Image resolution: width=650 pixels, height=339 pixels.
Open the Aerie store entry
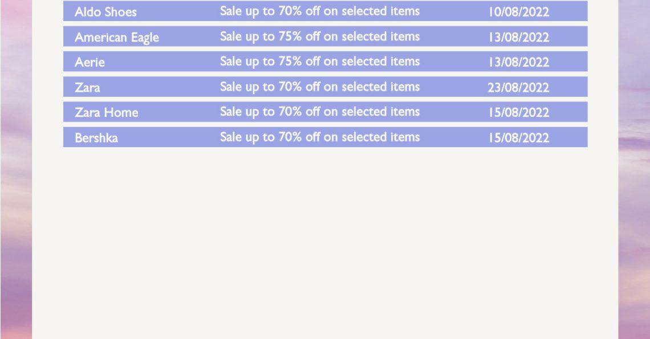click(90, 62)
